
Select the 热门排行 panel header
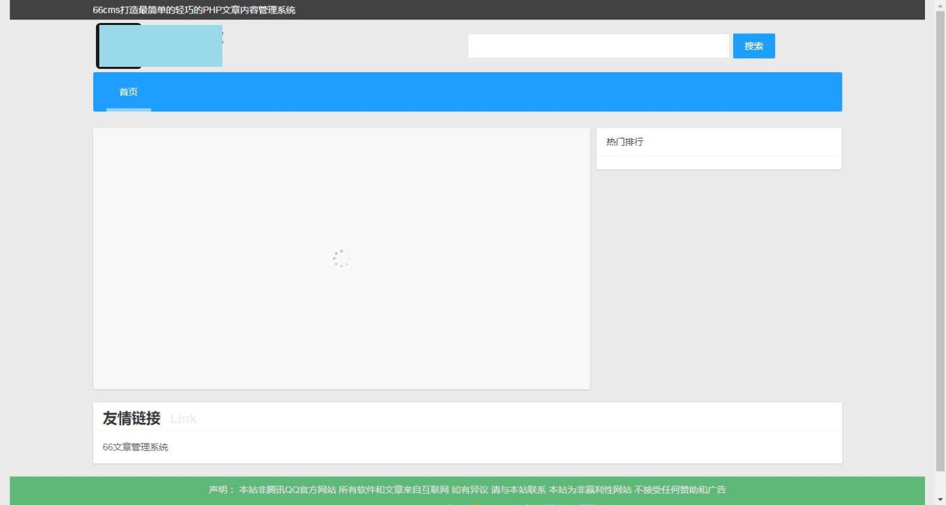coord(624,142)
